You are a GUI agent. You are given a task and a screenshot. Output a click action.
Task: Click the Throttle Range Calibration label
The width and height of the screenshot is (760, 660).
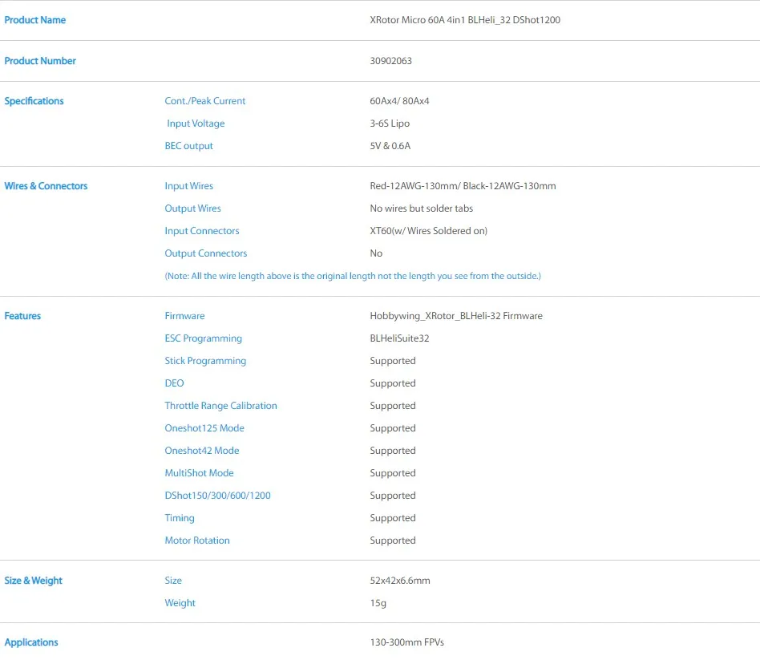tap(221, 406)
